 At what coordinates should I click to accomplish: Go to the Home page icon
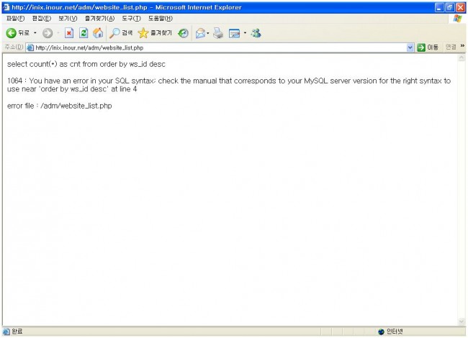click(x=98, y=33)
